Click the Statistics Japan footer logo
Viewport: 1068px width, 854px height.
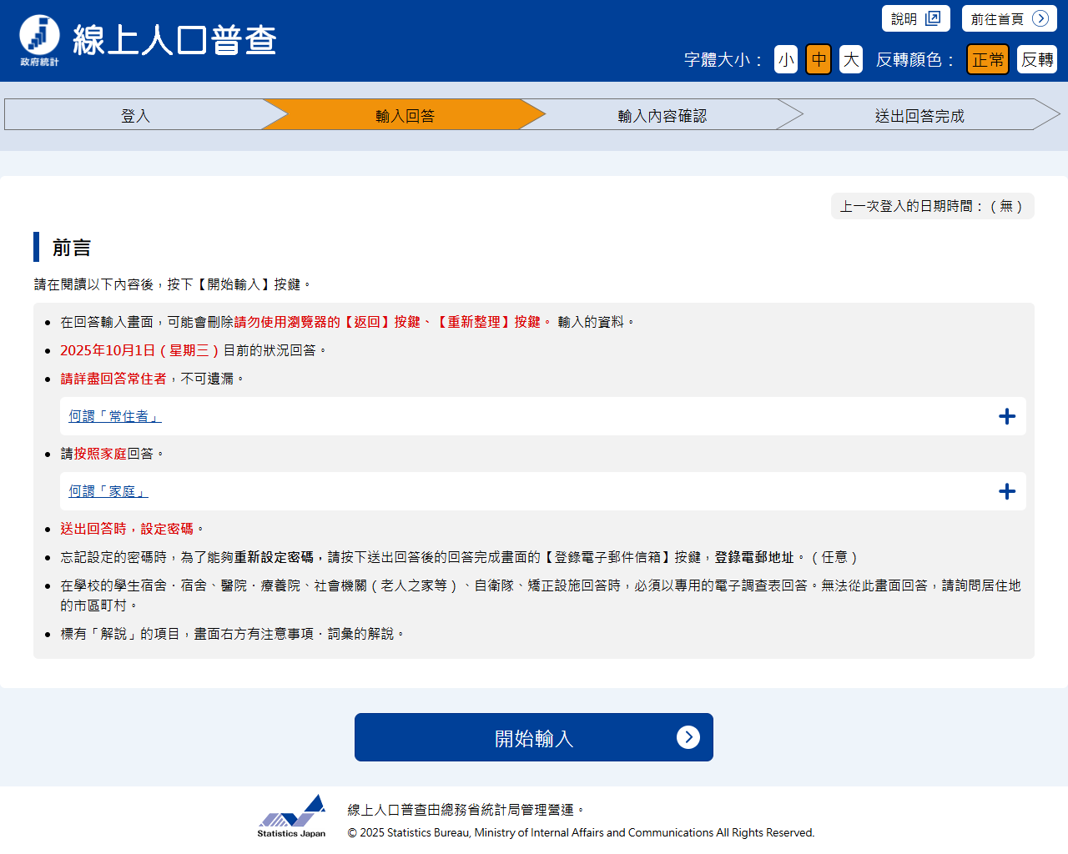tap(291, 816)
